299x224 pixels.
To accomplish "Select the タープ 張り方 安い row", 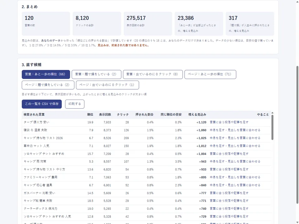I will click(146, 122).
